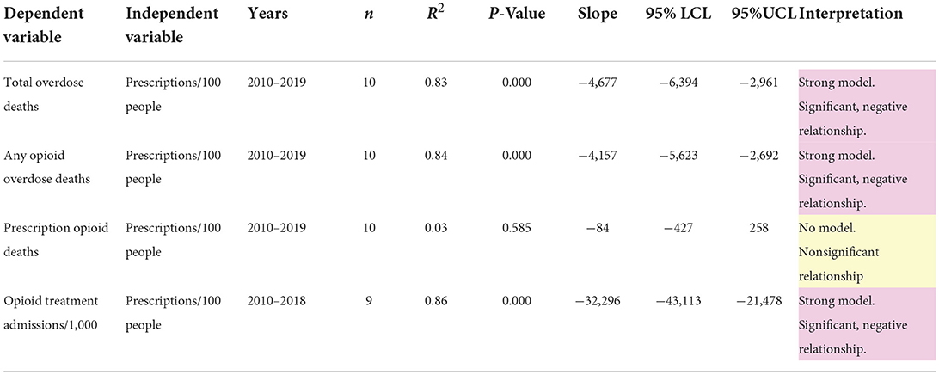Click the slope value −32,296
Viewport: 939px width, 375px height.
pos(597,300)
